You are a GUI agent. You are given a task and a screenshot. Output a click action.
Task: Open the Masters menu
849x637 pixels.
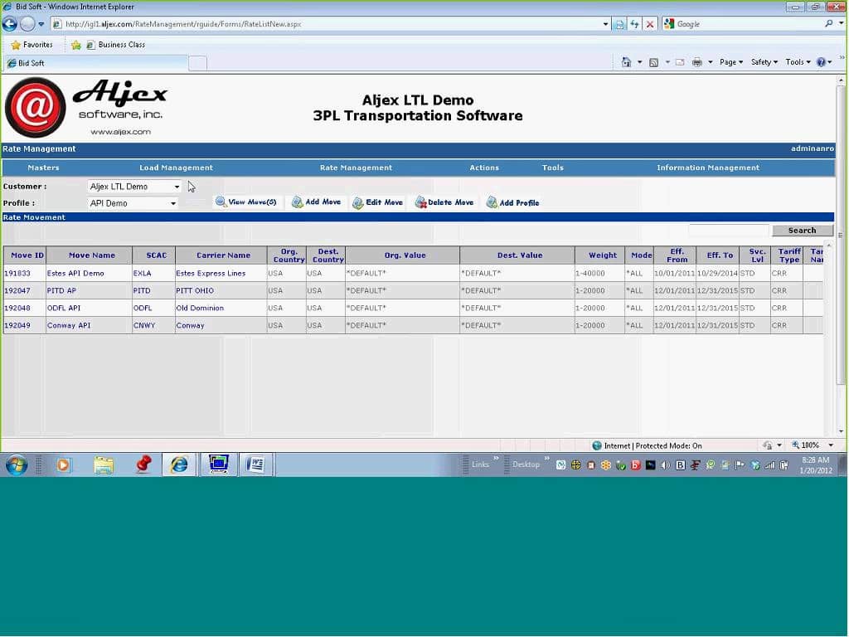(x=43, y=168)
